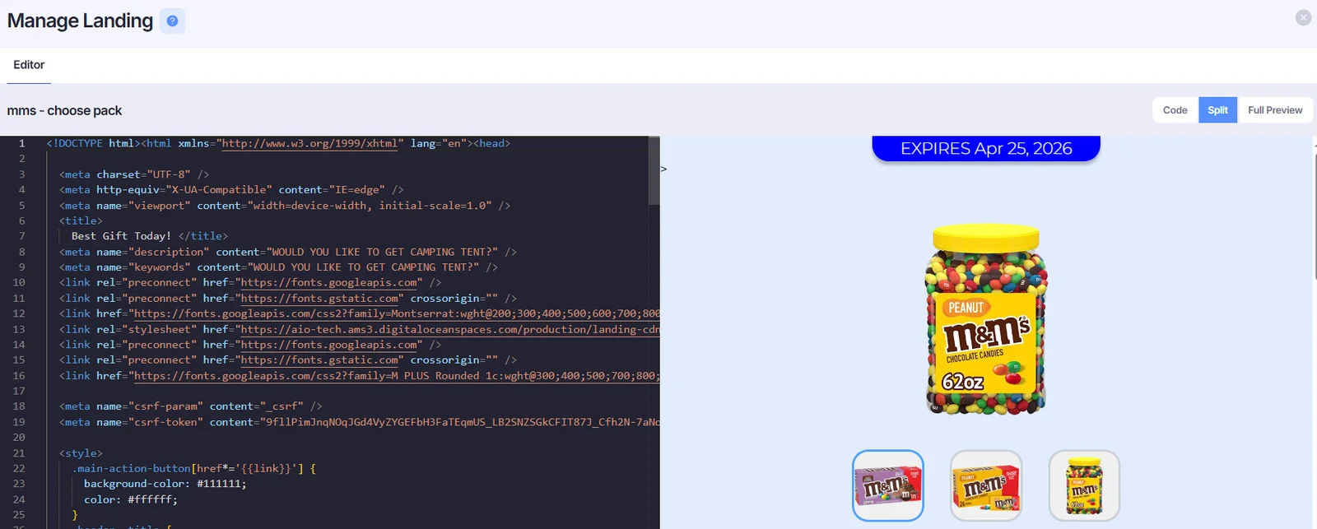Click the opening <style> tag line

[x=81, y=453]
